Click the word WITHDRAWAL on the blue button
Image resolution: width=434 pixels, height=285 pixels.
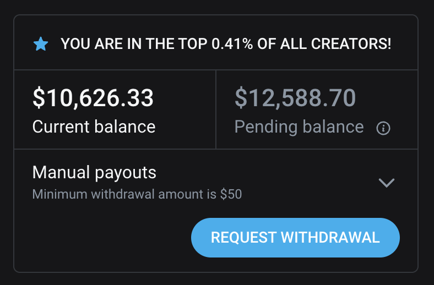[330, 238]
